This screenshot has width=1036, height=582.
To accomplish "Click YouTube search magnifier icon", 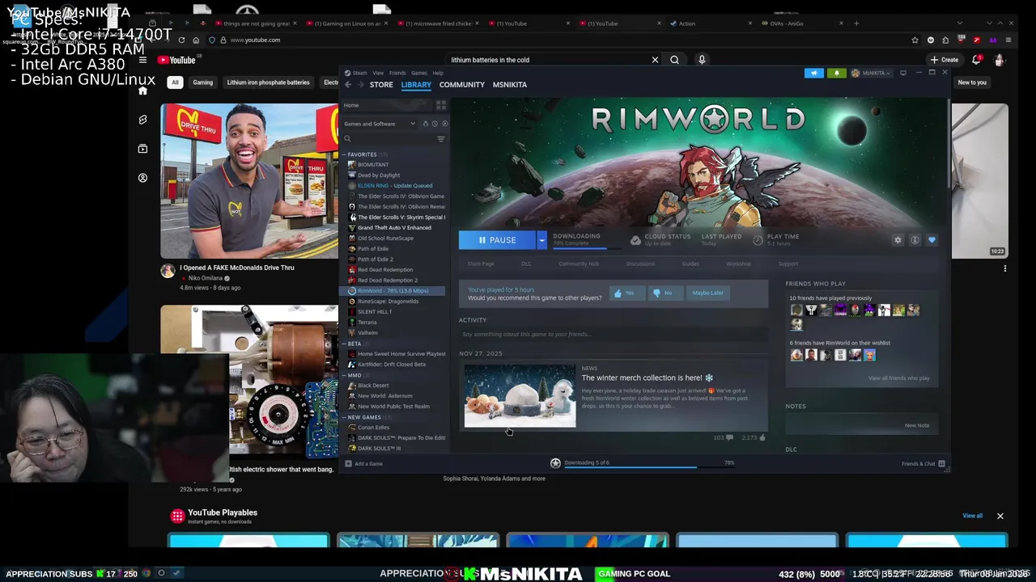I will [674, 60].
